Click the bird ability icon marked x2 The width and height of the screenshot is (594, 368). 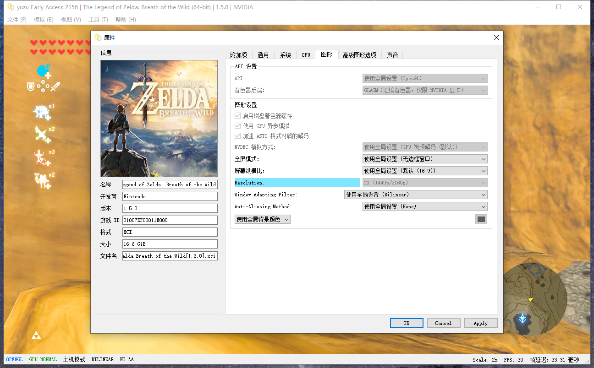(42, 134)
